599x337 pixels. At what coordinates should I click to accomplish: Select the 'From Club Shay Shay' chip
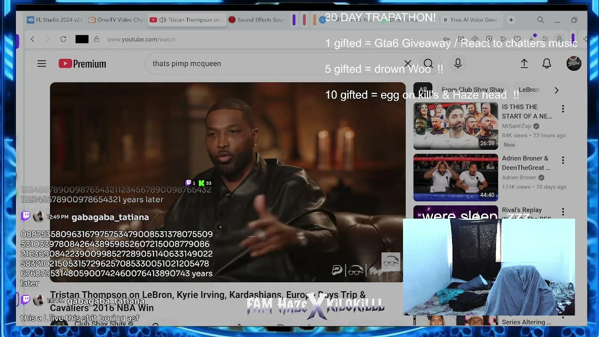coord(473,90)
